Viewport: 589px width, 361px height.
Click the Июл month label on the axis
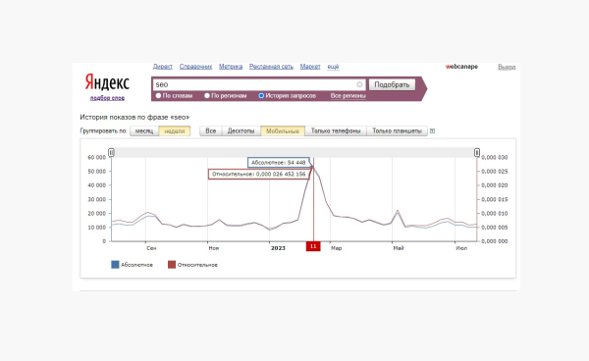(461, 248)
